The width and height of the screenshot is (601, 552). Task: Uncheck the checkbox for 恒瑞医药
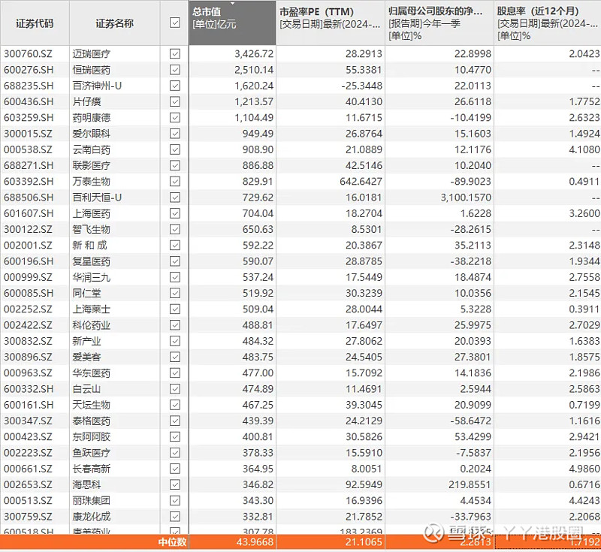click(175, 70)
